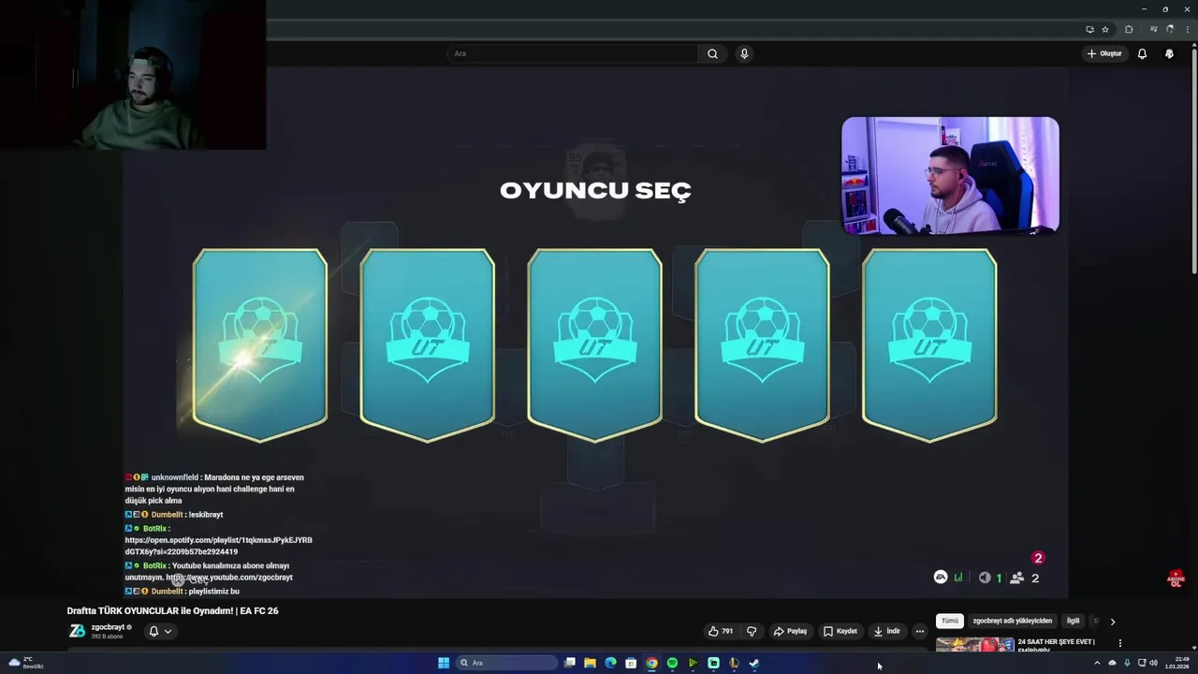Viewport: 1198px width, 674px height.
Task: Download the video with İndir button
Action: click(x=887, y=631)
